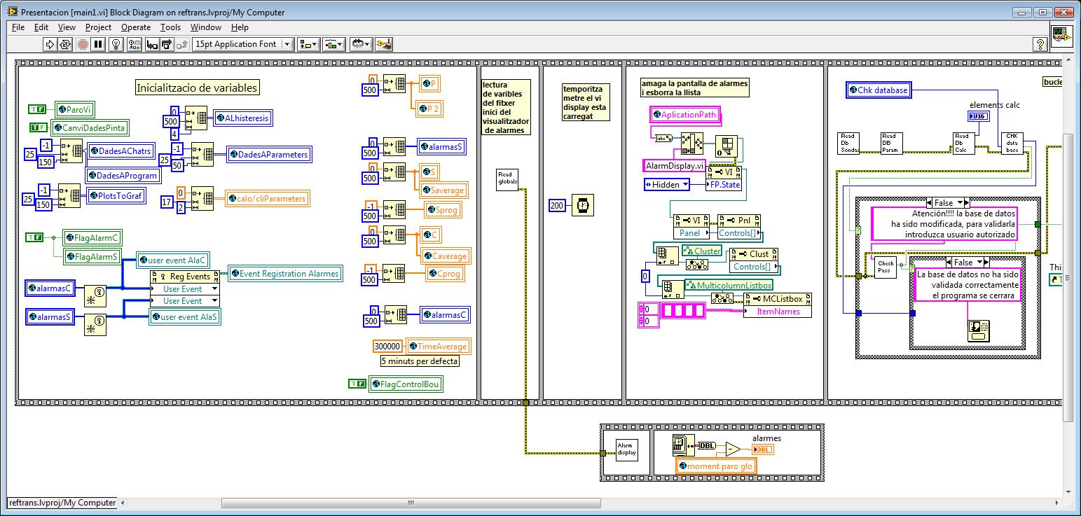Open the Distribute Objects dropdown
1081x516 pixels.
point(334,44)
